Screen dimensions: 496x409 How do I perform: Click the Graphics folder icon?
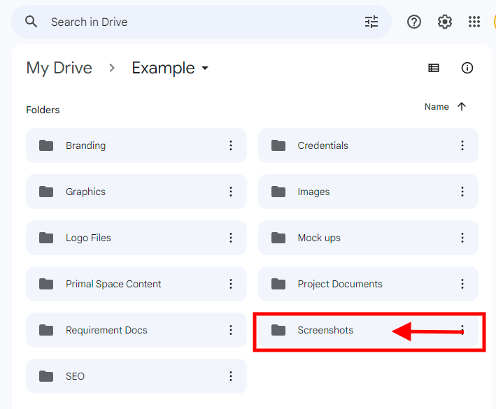(x=46, y=192)
